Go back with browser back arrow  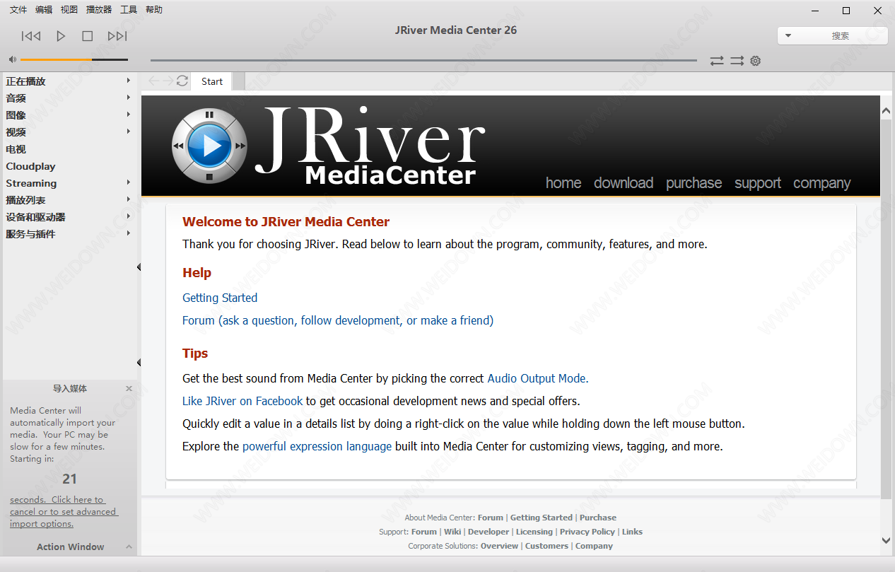pos(153,81)
